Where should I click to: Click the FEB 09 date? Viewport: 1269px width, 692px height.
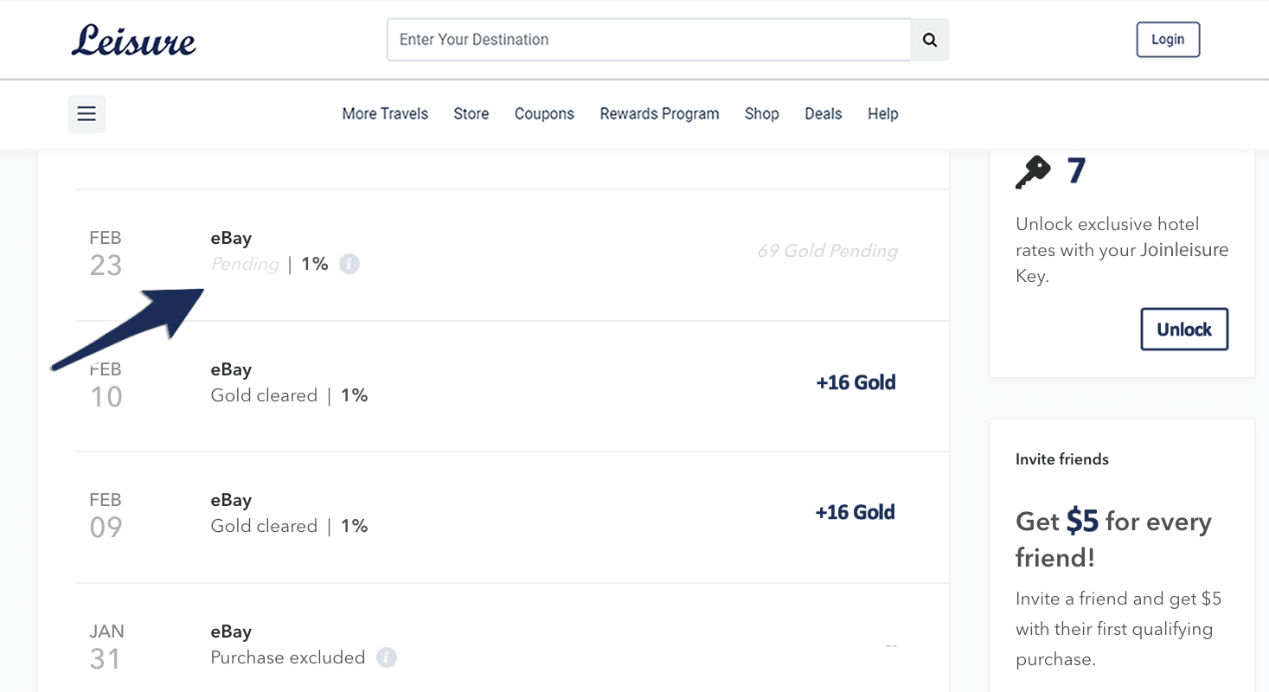click(106, 515)
